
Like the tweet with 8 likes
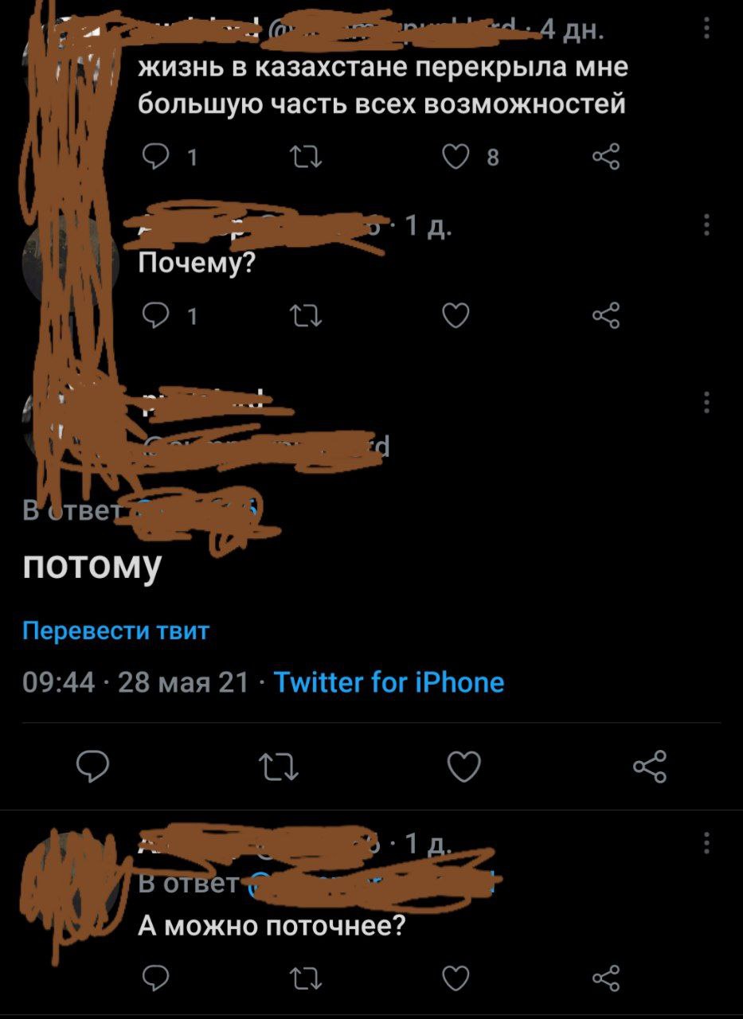click(456, 157)
